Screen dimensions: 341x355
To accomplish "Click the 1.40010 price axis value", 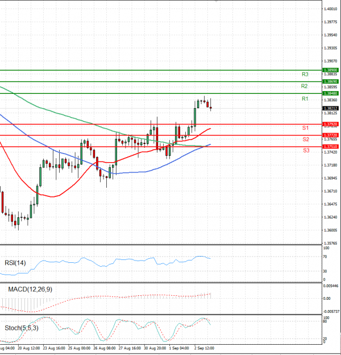I will (x=330, y=9).
